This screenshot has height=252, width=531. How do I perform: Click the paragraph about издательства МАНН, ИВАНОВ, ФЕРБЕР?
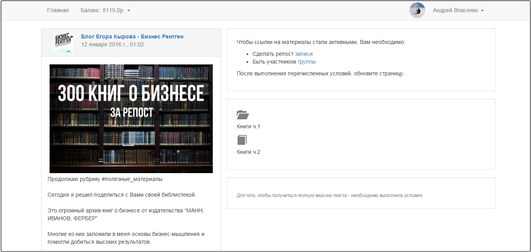point(126,214)
